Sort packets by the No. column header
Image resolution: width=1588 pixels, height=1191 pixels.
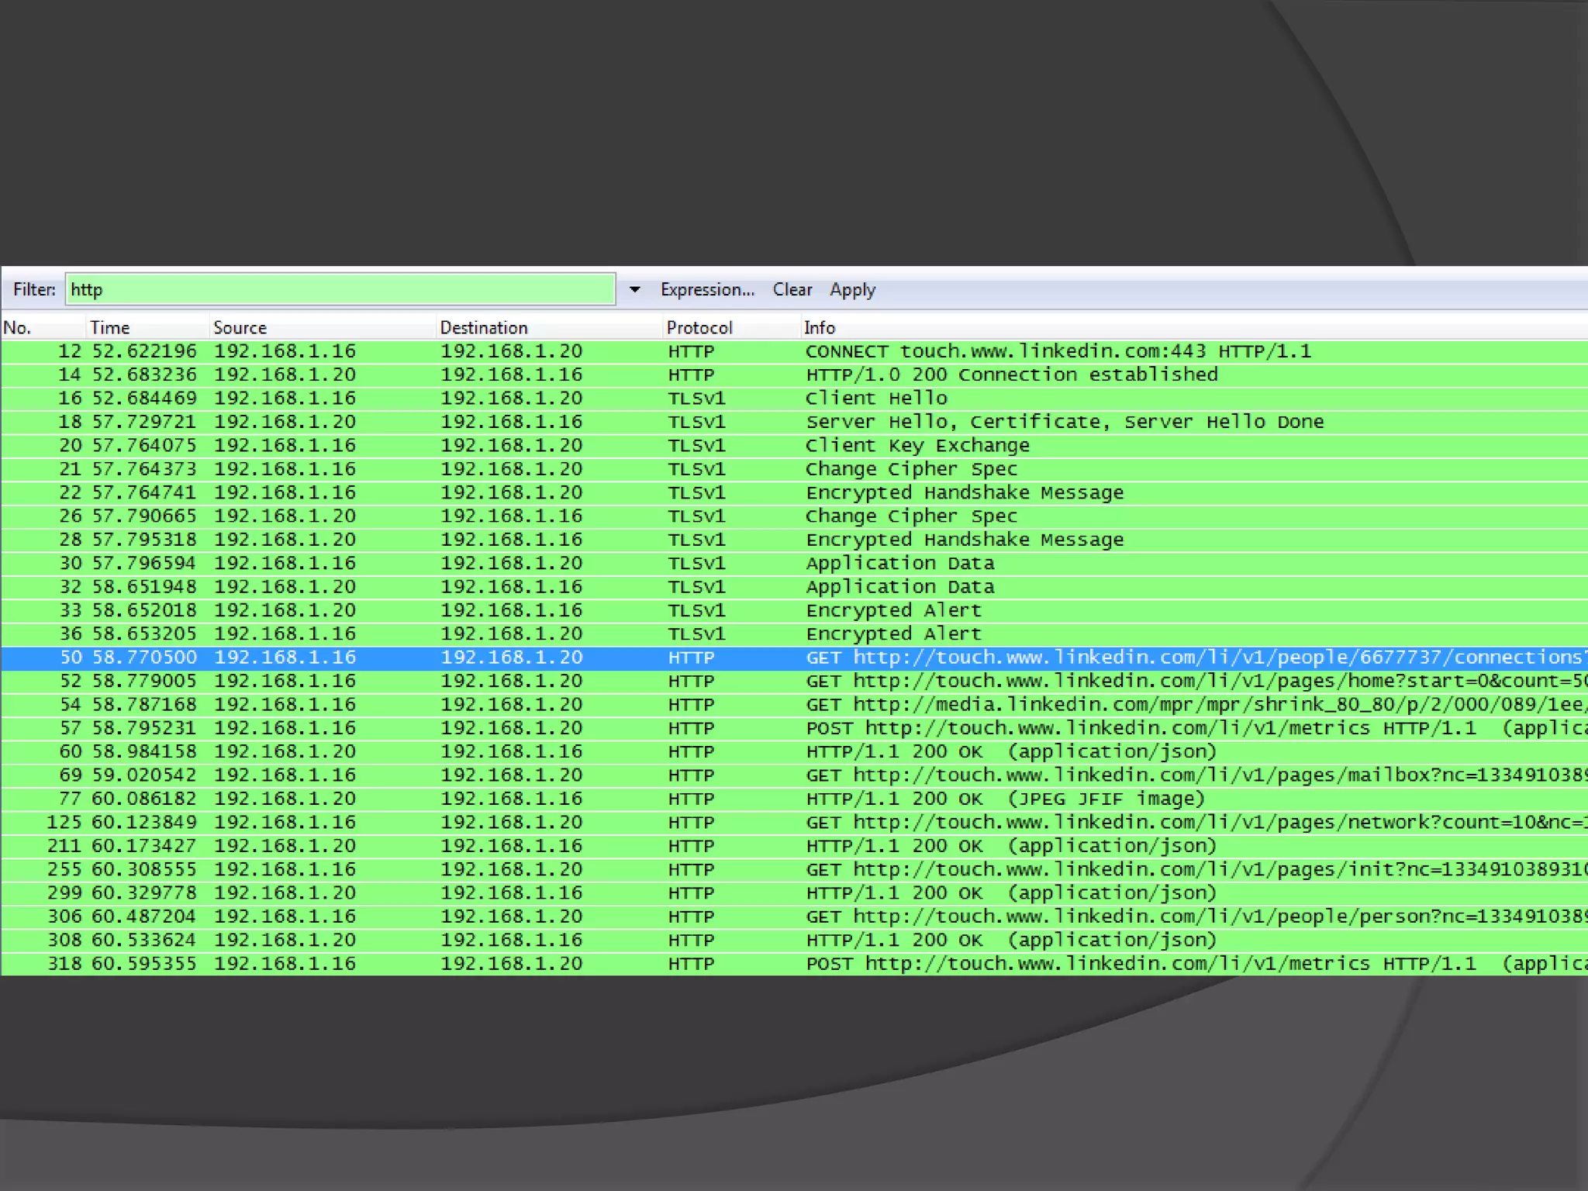17,328
